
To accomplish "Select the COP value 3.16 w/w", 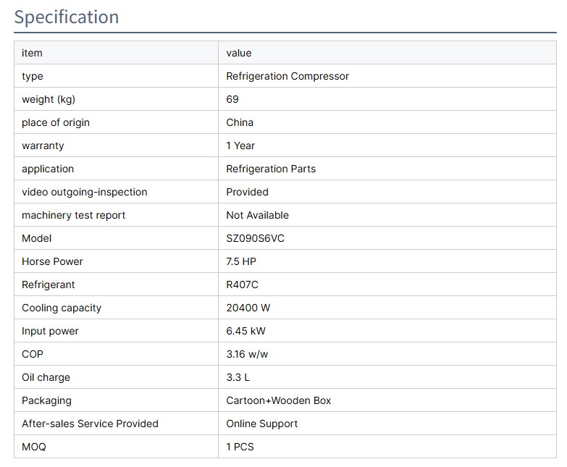I will [247, 354].
